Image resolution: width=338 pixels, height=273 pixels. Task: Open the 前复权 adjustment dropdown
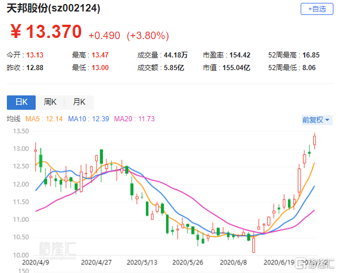(x=317, y=120)
